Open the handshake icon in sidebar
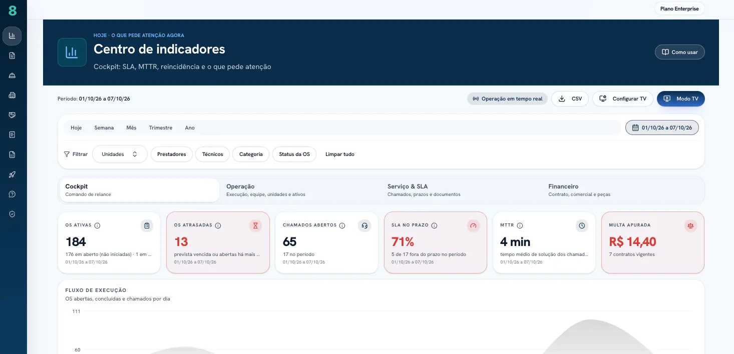This screenshot has height=354, width=734. click(x=12, y=115)
